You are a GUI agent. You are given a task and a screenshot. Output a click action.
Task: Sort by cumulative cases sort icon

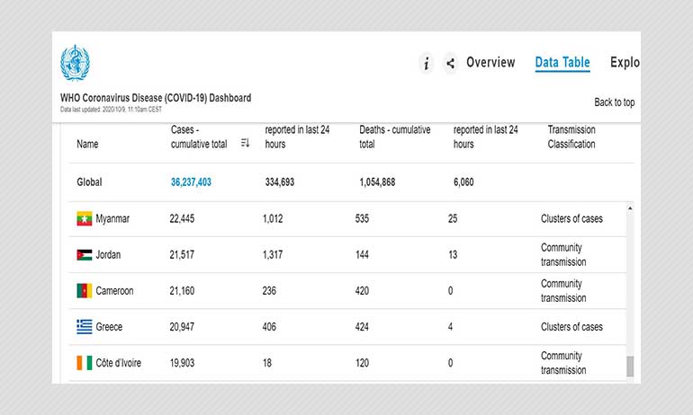[x=246, y=143]
